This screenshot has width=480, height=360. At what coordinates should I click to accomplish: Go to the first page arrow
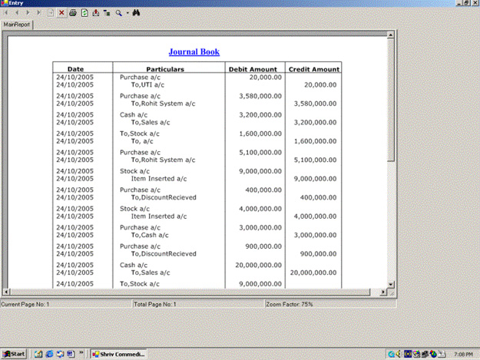[7, 13]
